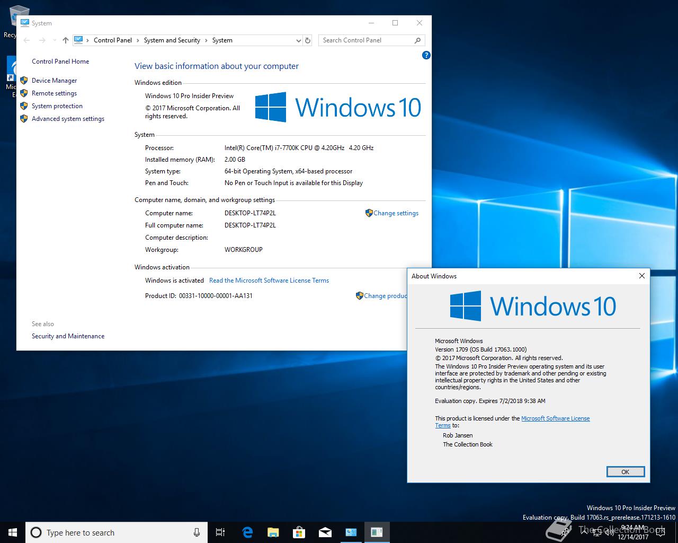Expand the address bar history dropdown
Screen dimensions: 678x543
[x=298, y=40]
